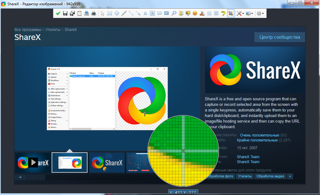The width and height of the screenshot is (320, 195).
Task: Select the Line drawing tool
Action: coord(131,14)
